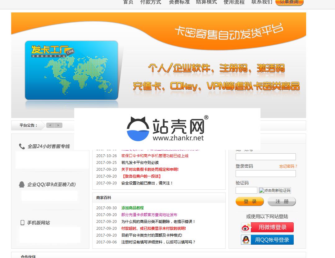
Task: Click the 商家百科 section heading
Action: pos(104,197)
